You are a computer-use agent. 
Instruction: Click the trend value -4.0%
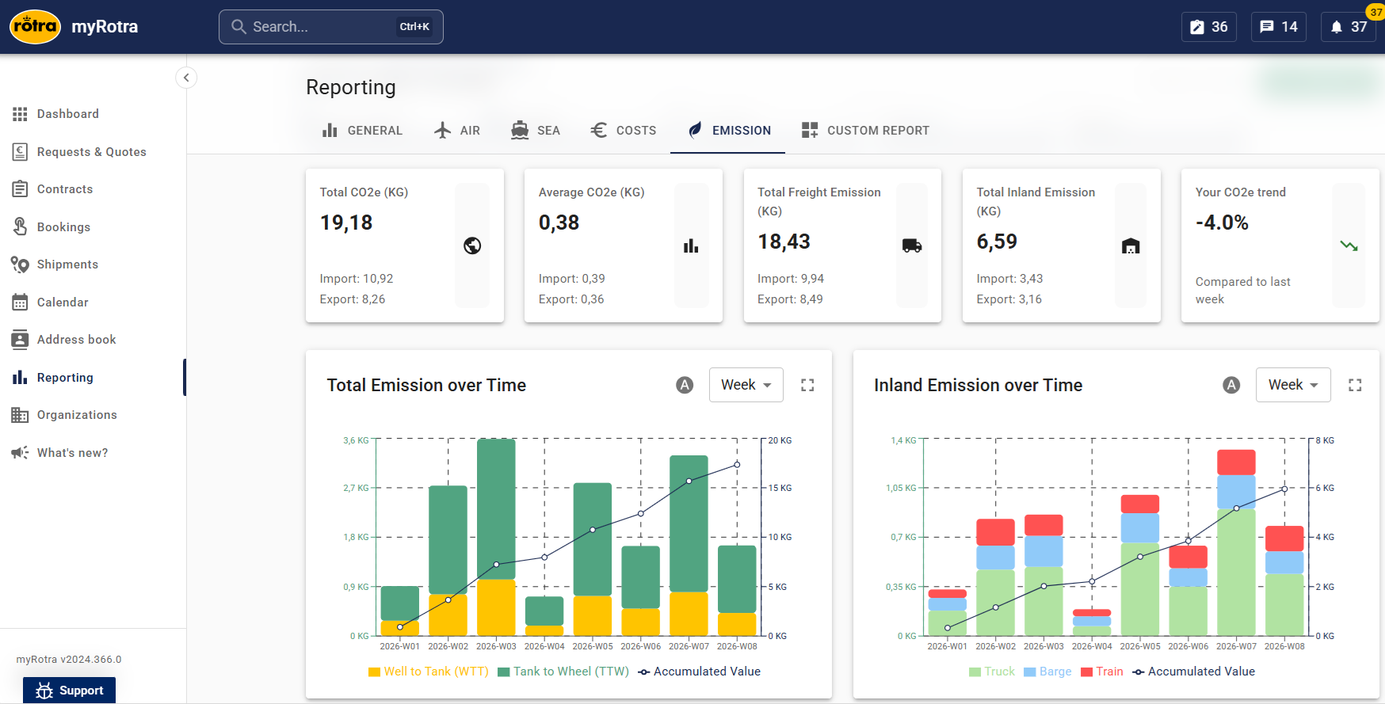click(x=1222, y=223)
